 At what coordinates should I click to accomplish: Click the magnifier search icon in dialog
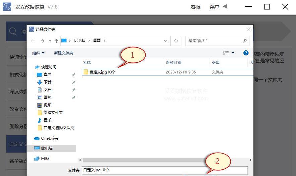pyautogui.click(x=245, y=41)
